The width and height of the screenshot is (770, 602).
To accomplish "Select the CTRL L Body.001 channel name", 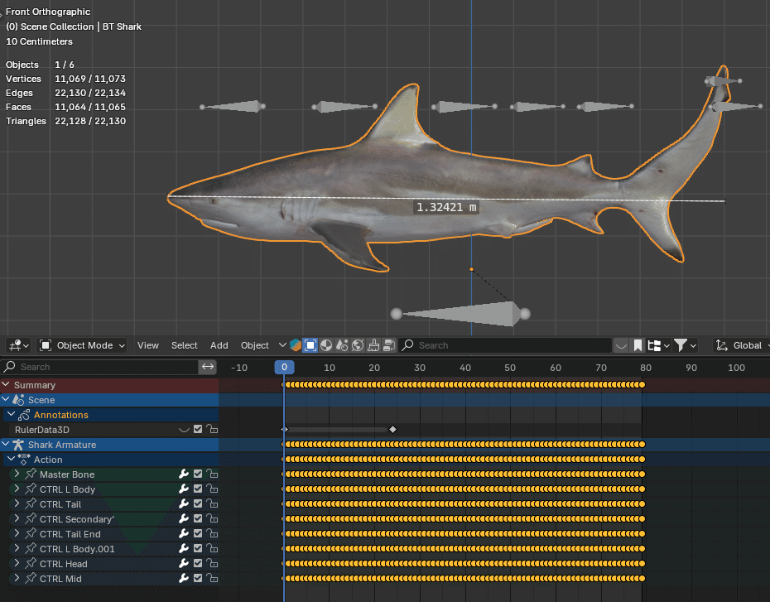I will tap(77, 549).
